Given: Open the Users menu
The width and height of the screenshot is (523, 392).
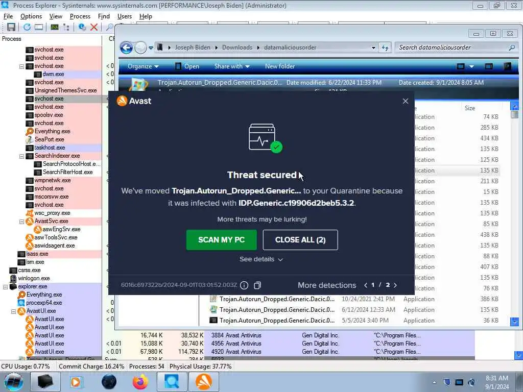Looking at the screenshot, I should coord(125,16).
